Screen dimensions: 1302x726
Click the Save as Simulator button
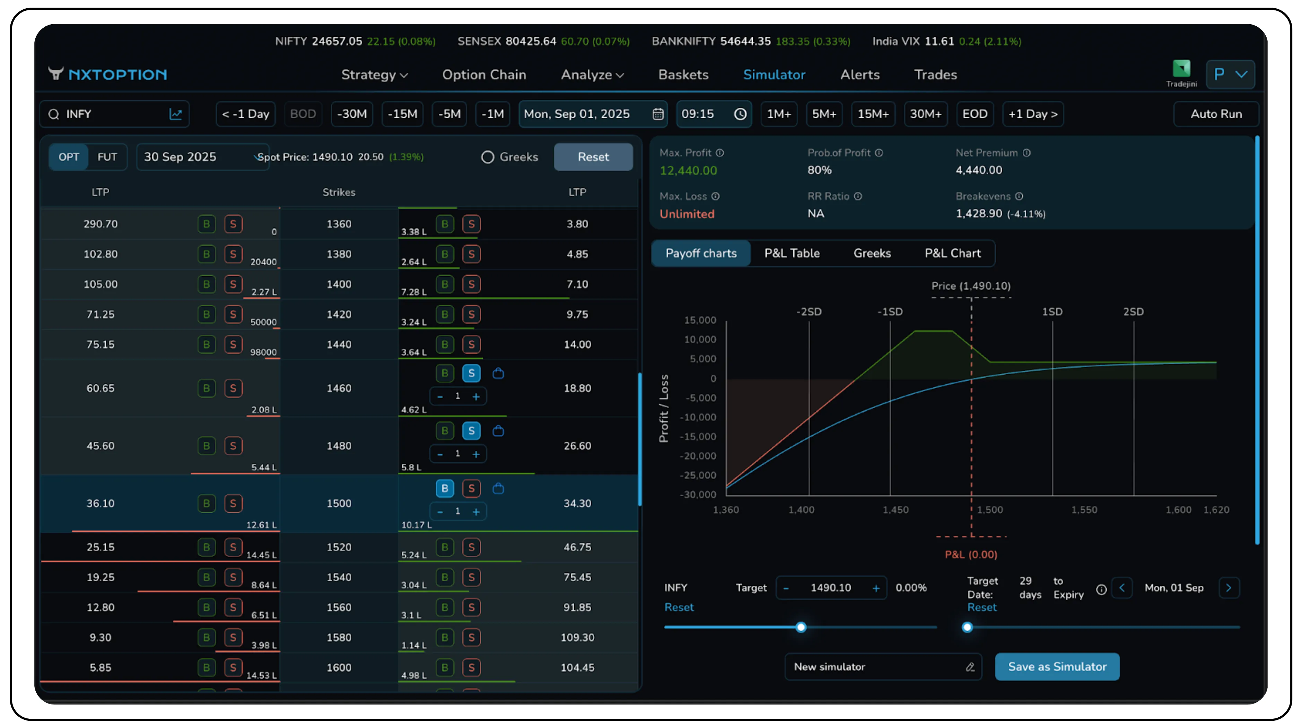coord(1057,667)
